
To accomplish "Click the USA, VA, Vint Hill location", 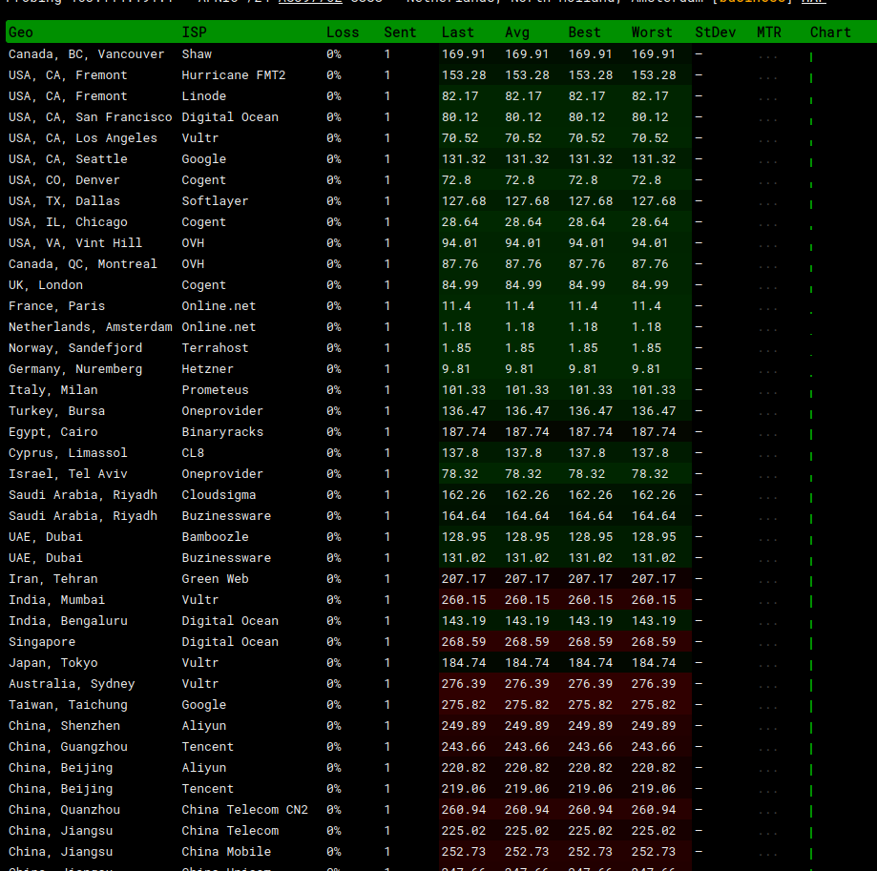I will (x=75, y=243).
